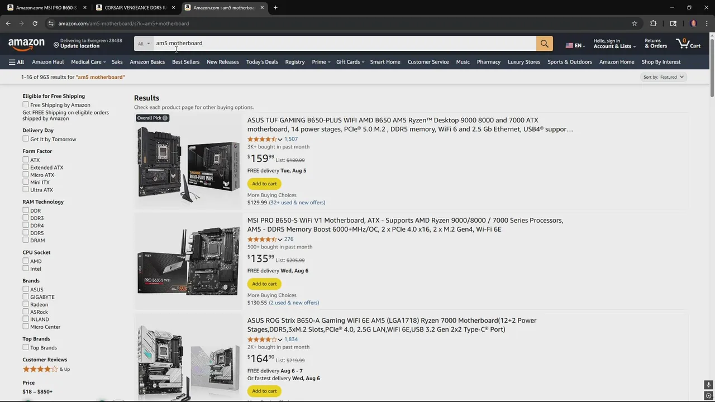Click the US flag language icon

[x=569, y=46]
